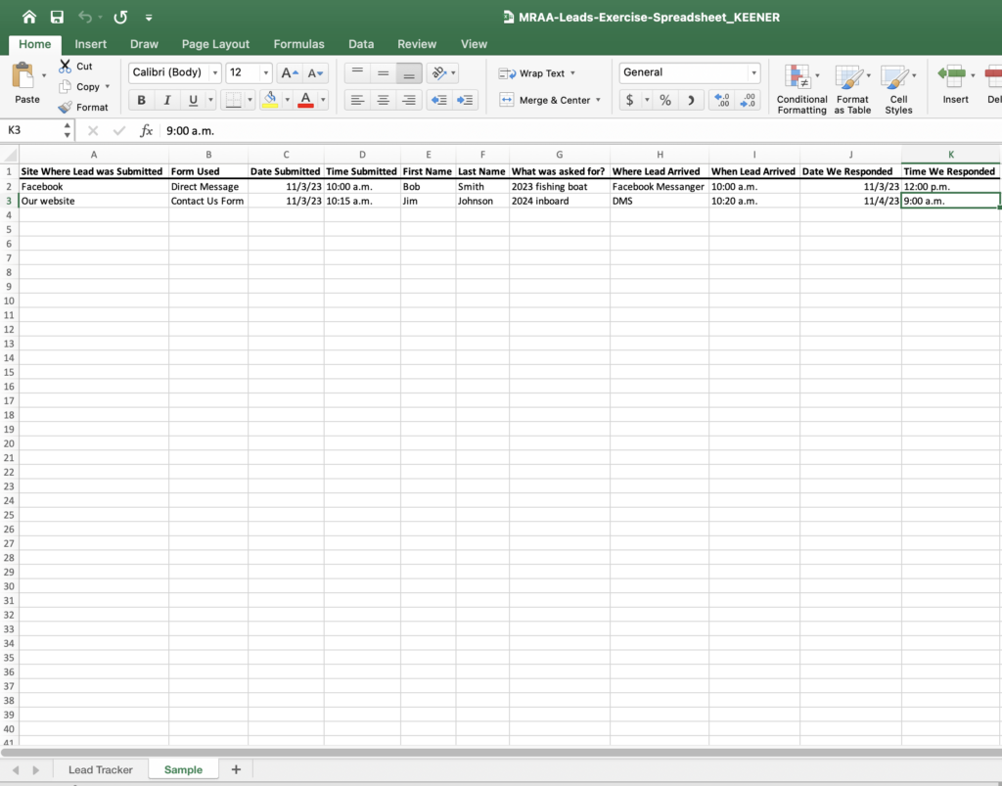Switch to the Draw ribbon tab
This screenshot has width=1002, height=786.
(x=144, y=44)
